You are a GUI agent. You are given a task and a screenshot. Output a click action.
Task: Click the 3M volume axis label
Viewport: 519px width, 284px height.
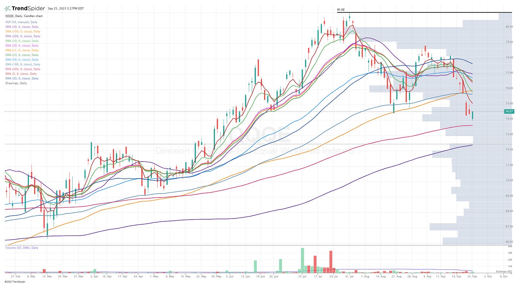[510, 253]
